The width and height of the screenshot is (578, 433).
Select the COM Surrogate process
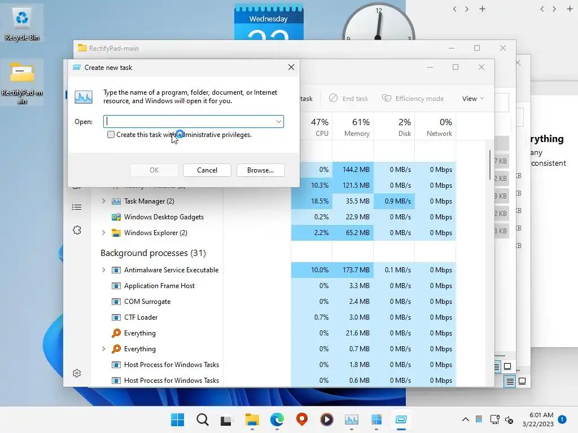(x=147, y=302)
